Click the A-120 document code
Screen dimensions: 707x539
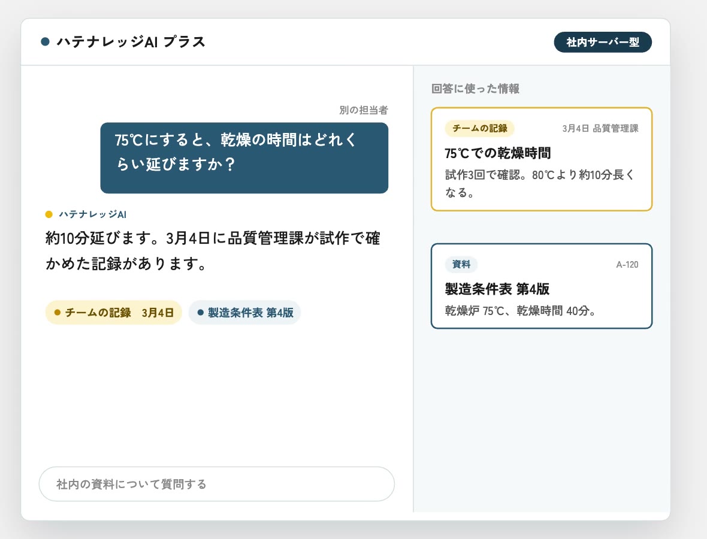pos(627,265)
